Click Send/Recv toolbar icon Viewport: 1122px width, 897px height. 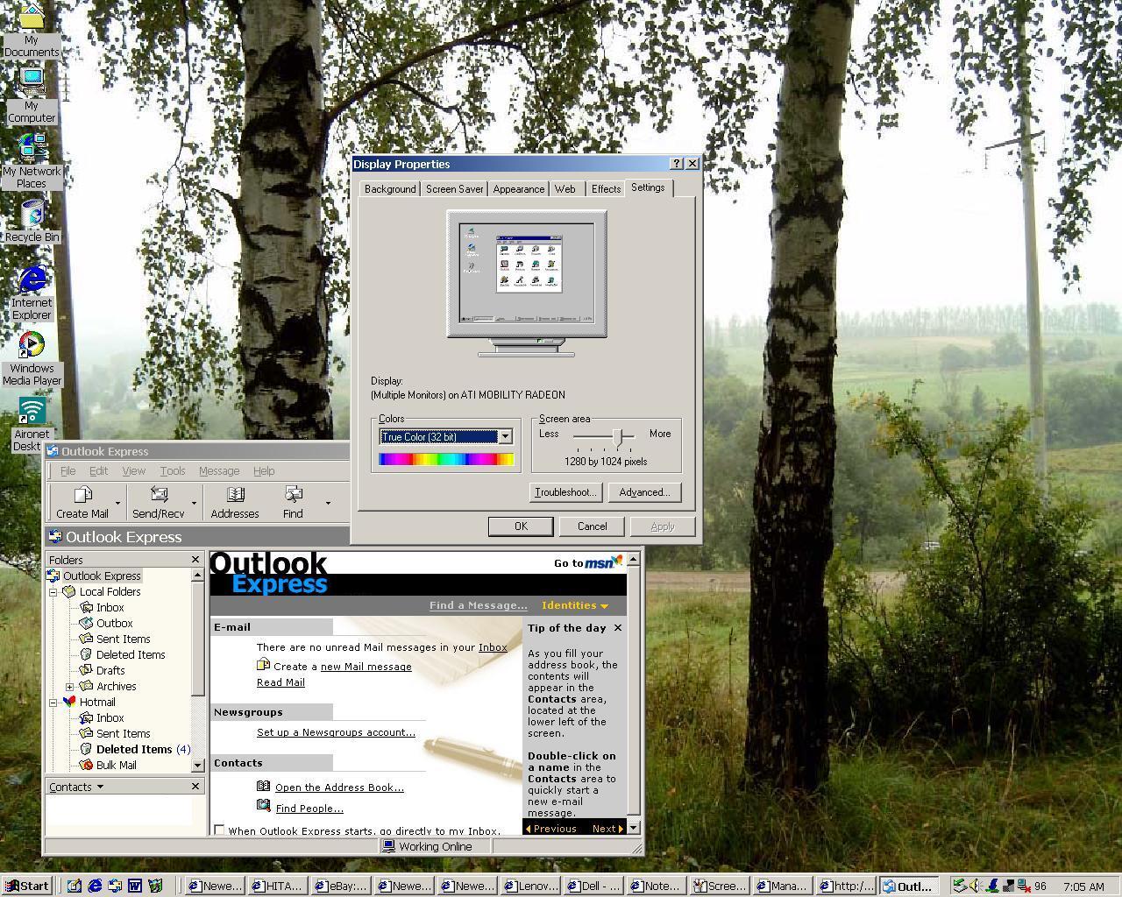point(158,502)
